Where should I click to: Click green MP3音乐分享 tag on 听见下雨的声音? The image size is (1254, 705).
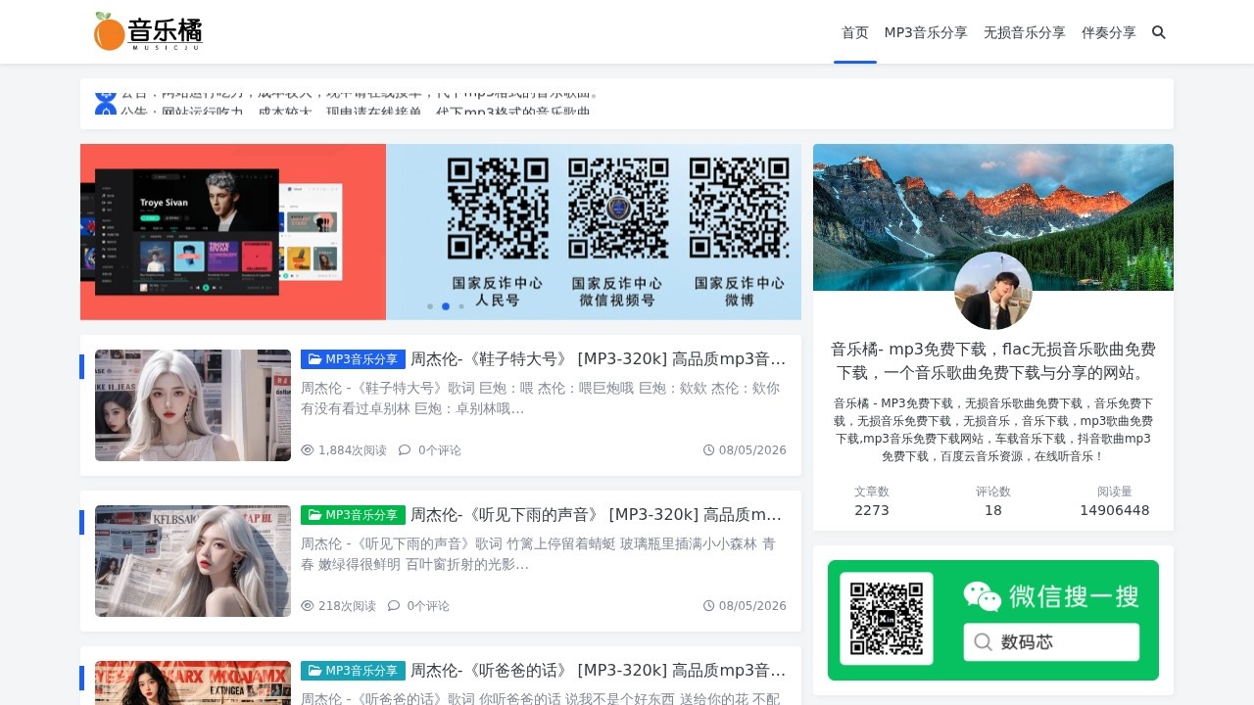coord(353,515)
